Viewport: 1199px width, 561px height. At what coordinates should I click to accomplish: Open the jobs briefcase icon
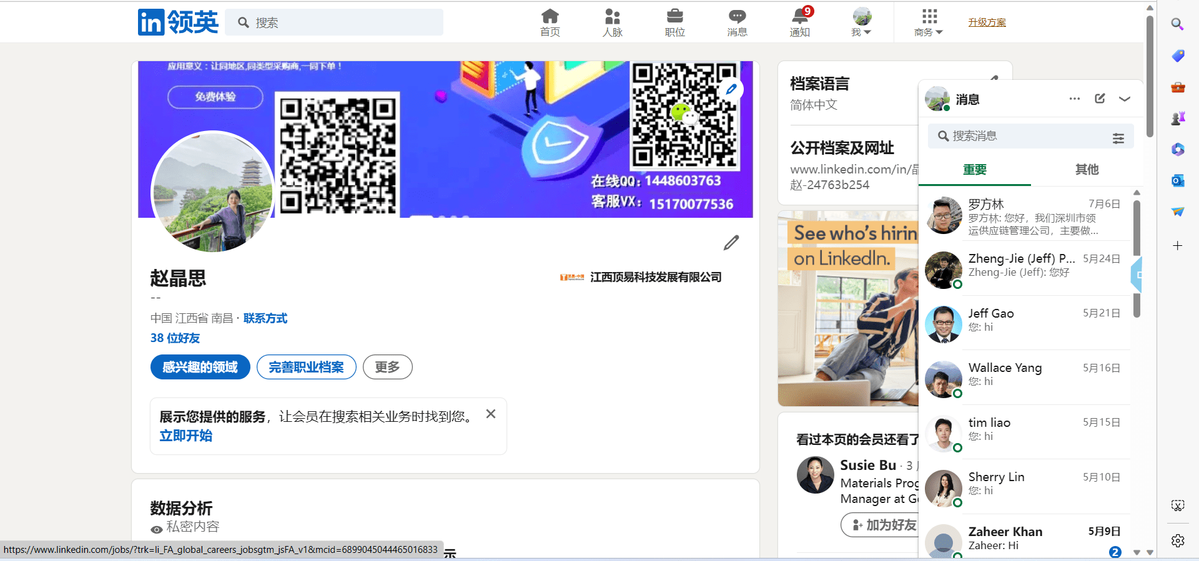[x=674, y=22]
